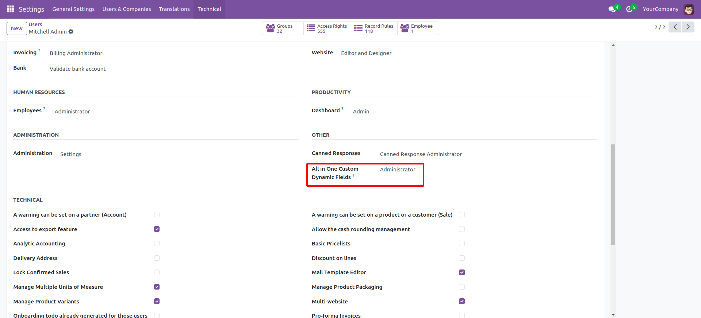The height and width of the screenshot is (318, 701).
Task: Click the gear icon beside Mitchell Admin
Action: [x=71, y=32]
